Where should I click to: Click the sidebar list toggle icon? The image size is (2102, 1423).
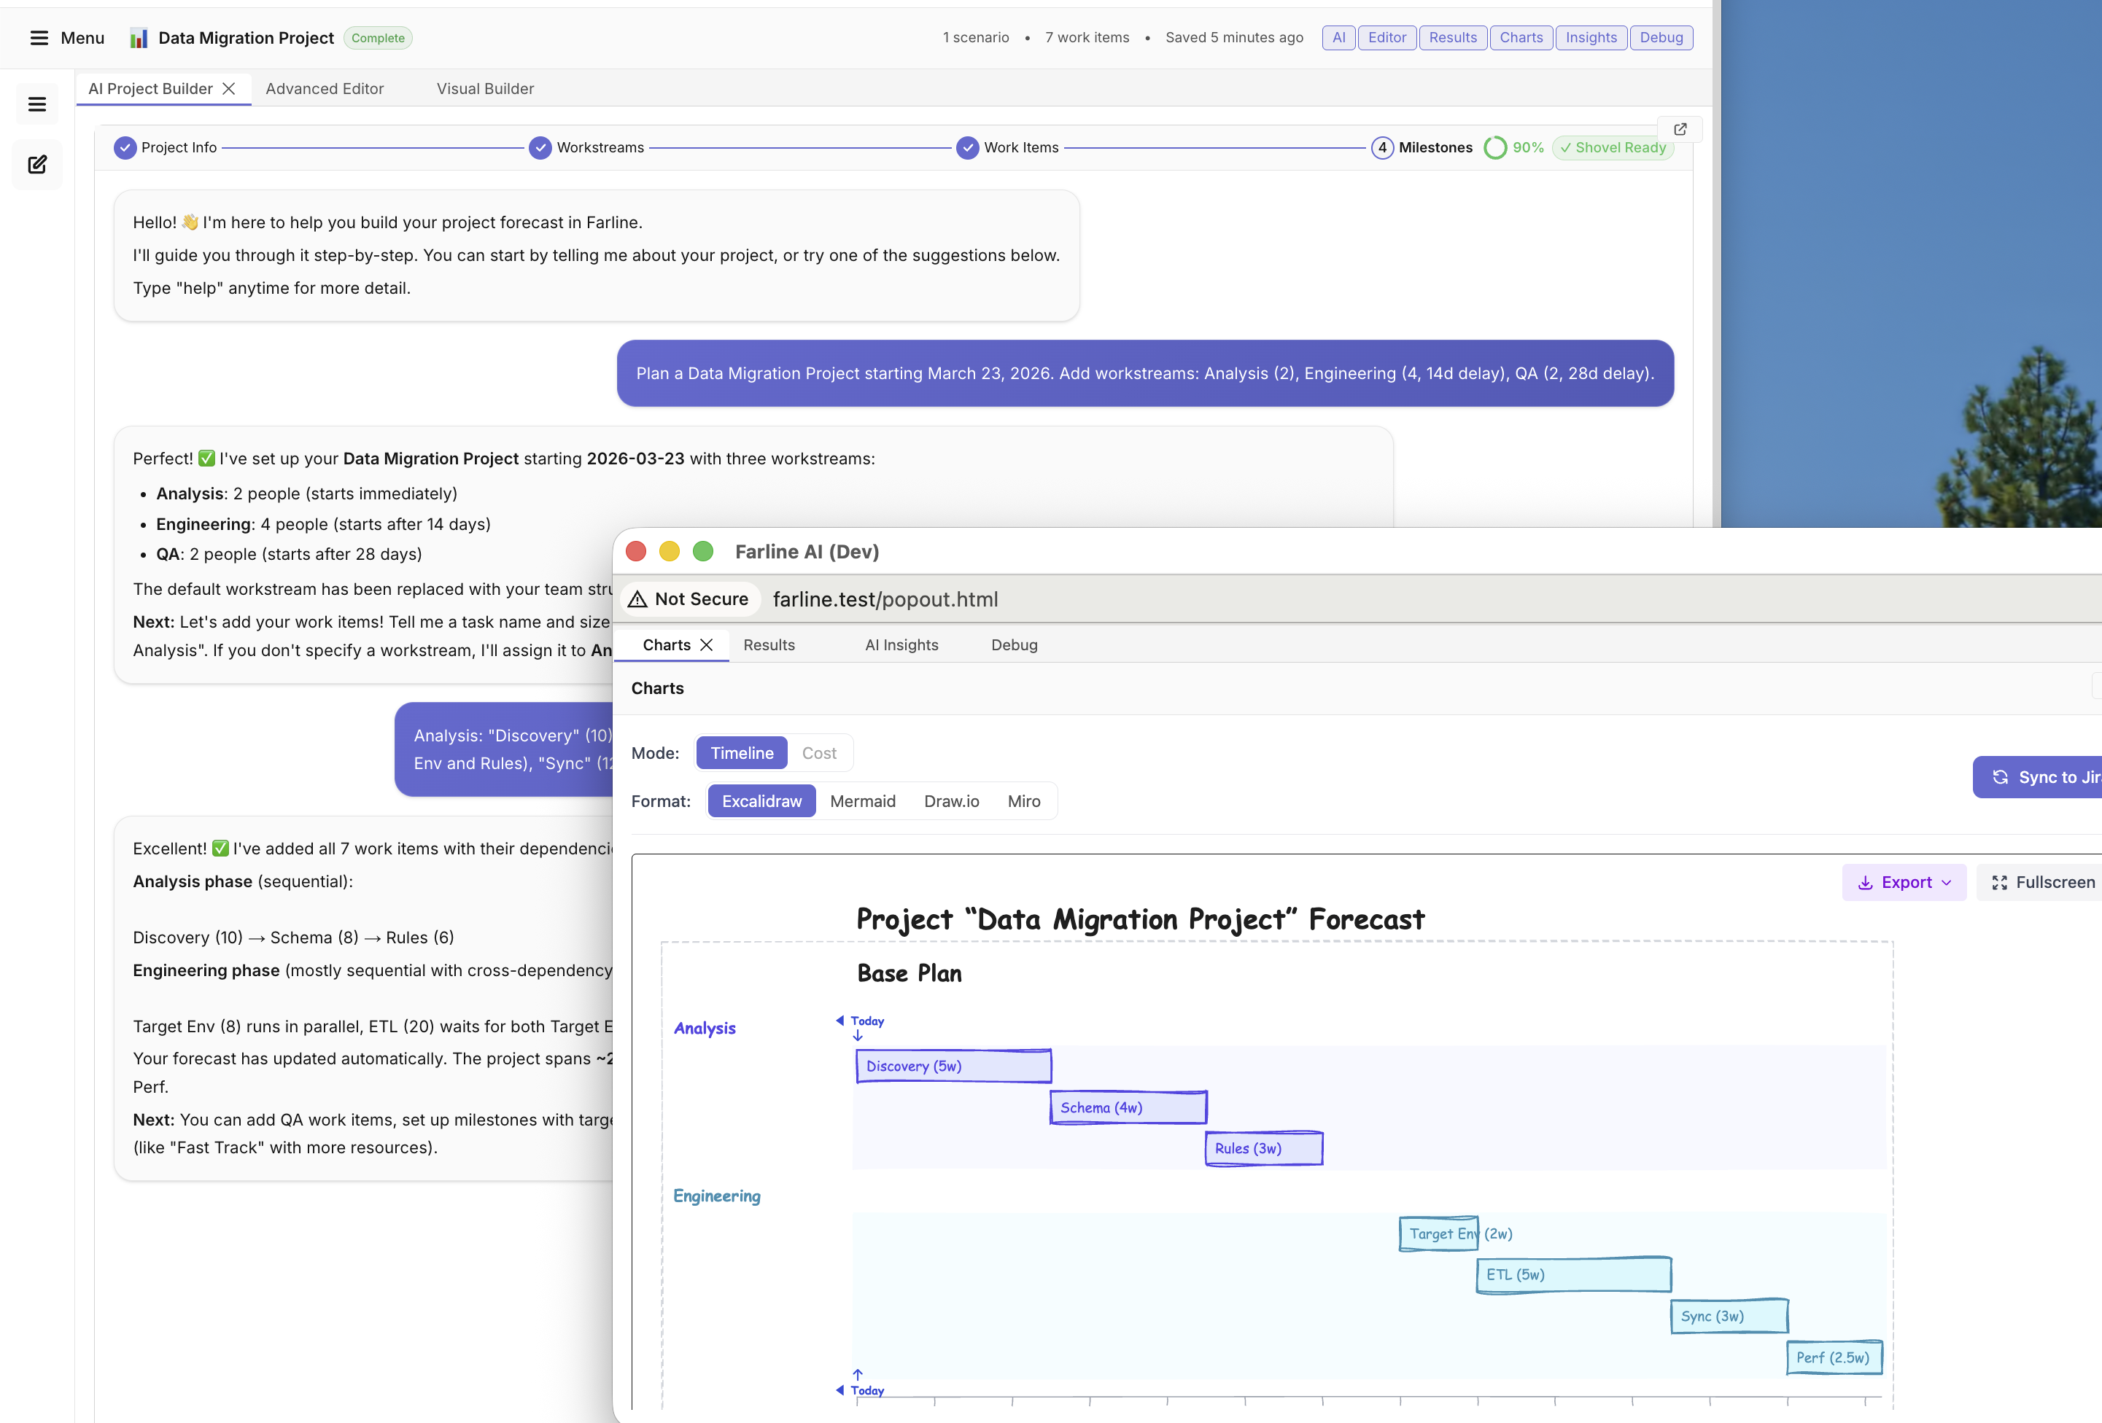click(x=37, y=105)
